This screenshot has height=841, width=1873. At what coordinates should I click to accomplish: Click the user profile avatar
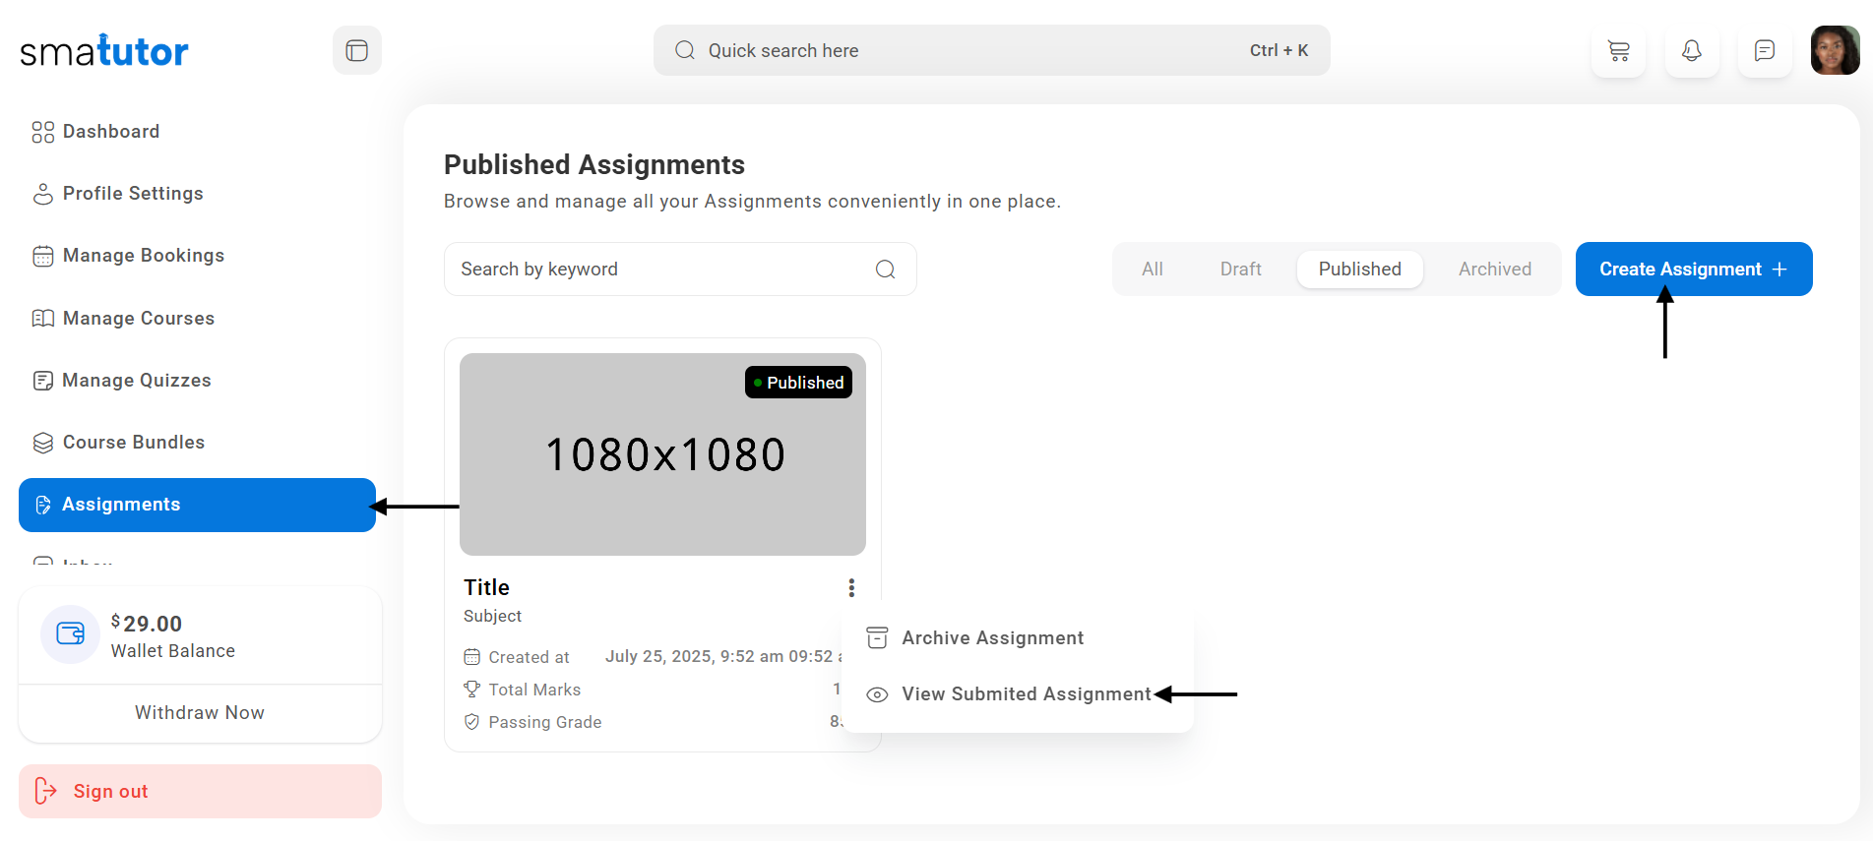[1835, 51]
